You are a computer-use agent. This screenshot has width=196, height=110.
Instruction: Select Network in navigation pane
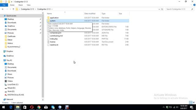[x=9, y=99]
